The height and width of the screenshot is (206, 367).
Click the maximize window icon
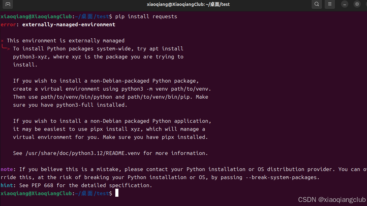pos(357,4)
